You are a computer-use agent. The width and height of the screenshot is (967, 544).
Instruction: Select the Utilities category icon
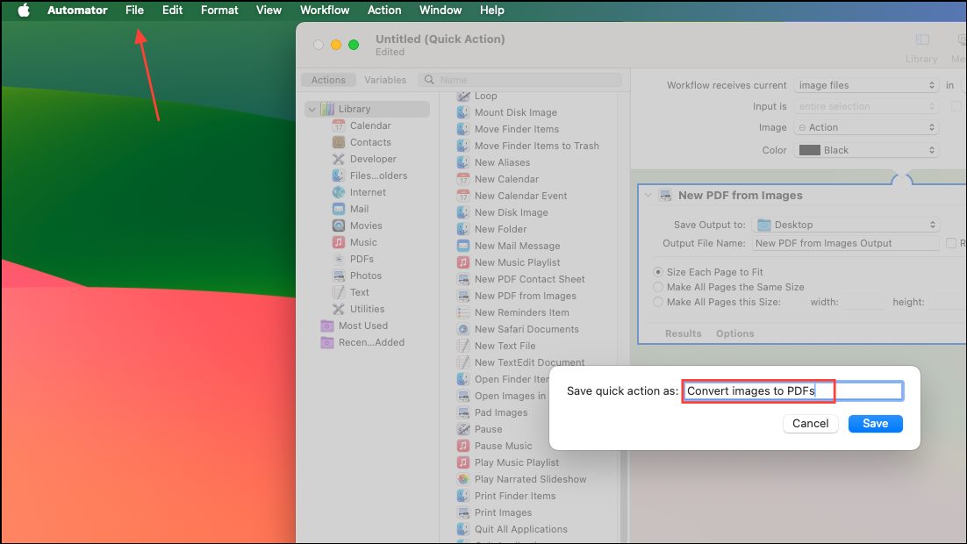pos(339,308)
